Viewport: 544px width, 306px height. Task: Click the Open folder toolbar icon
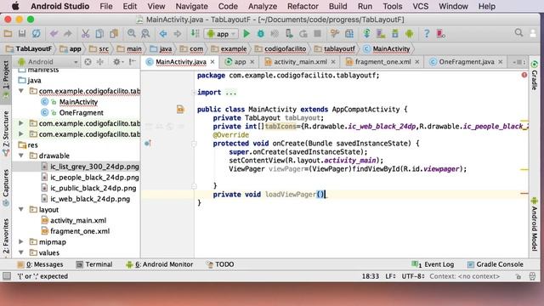coord(8,34)
